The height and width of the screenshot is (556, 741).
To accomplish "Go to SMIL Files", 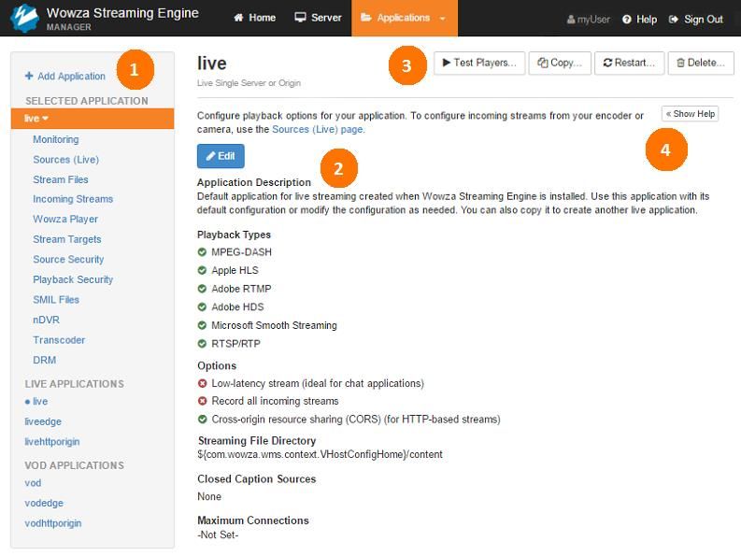I will (x=56, y=300).
